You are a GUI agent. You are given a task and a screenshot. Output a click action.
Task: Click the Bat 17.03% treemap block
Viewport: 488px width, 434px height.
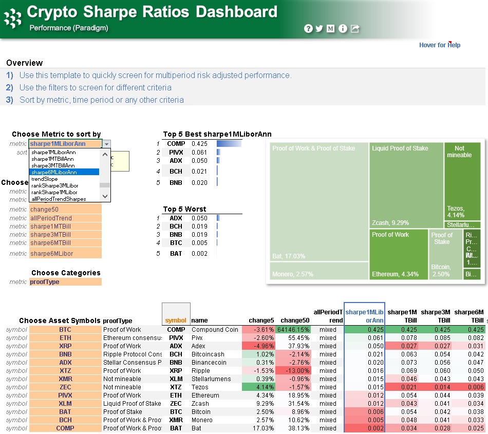pos(319,202)
